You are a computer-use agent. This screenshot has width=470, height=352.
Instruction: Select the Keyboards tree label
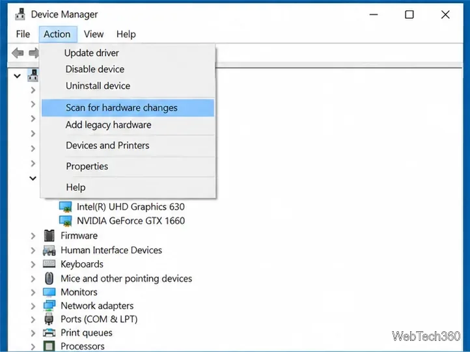click(82, 264)
